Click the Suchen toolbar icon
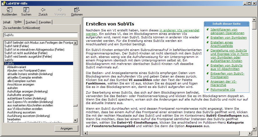Screen dimensions: 258x137 point(26,10)
